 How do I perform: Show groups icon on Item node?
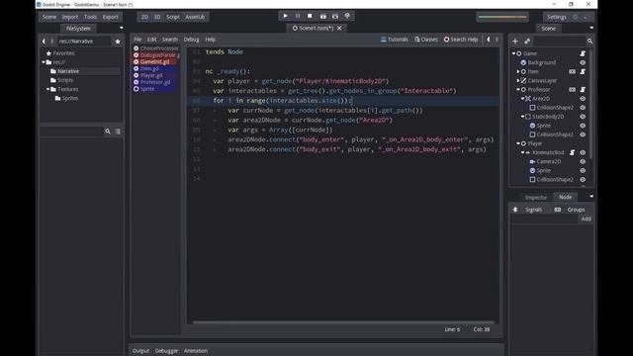(x=572, y=71)
